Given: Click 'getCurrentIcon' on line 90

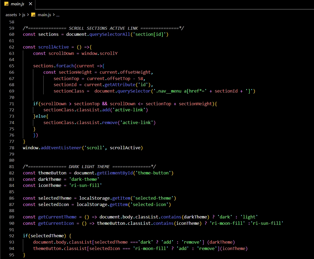Looking at the screenshot, I should 56,223.
